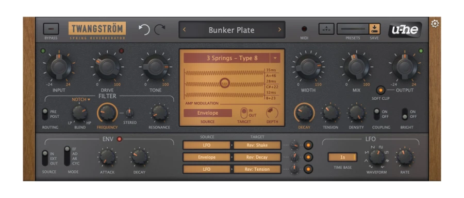Viewport: 464px width, 198px height.
Task: Click the circle handle on the springs display
Action: pyautogui.click(x=225, y=83)
